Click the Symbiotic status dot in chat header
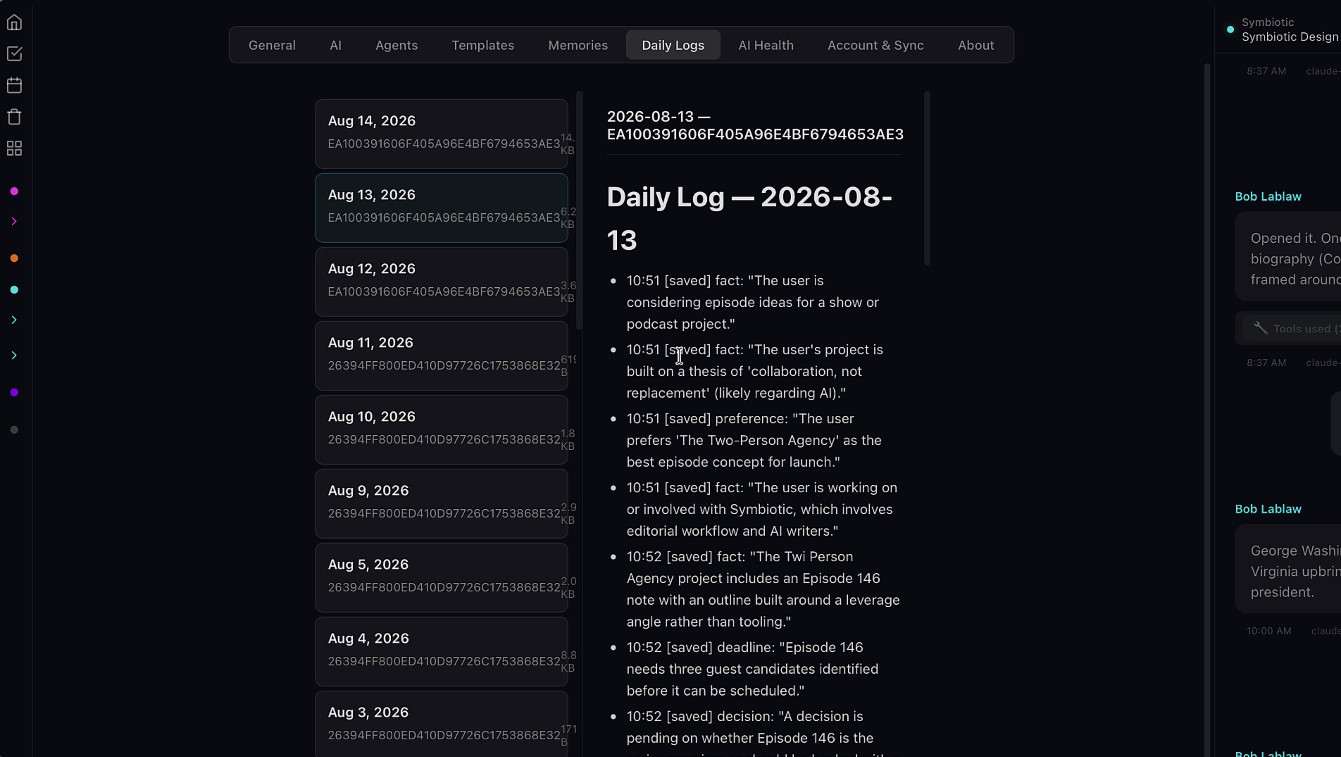Viewport: 1341px width, 757px height. click(x=1230, y=30)
